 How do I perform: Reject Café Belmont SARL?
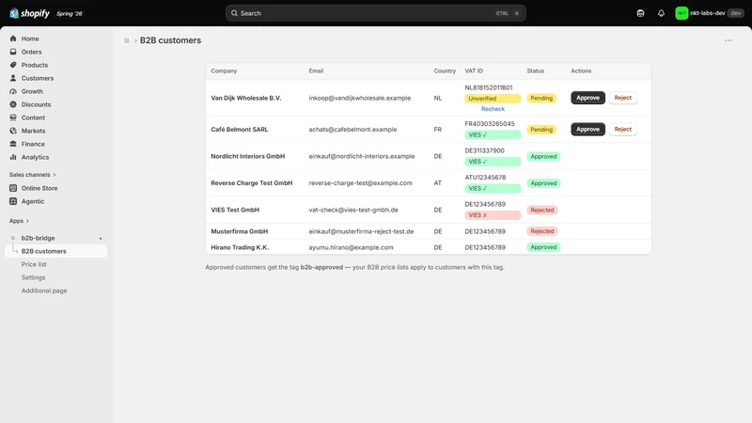click(x=622, y=130)
